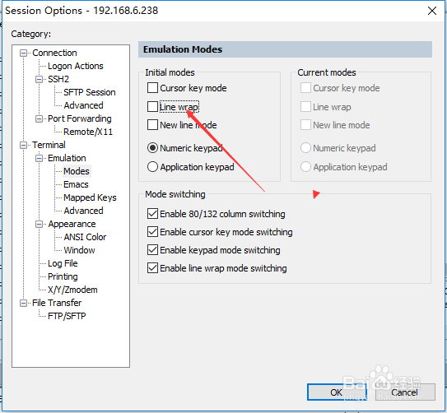Open Mapped Keys settings
447x413 pixels.
coord(90,197)
